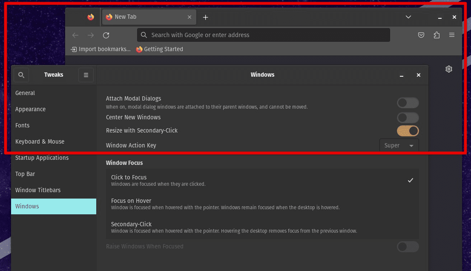The image size is (471, 271).
Task: Click the Firefox address search field
Action: point(264,35)
